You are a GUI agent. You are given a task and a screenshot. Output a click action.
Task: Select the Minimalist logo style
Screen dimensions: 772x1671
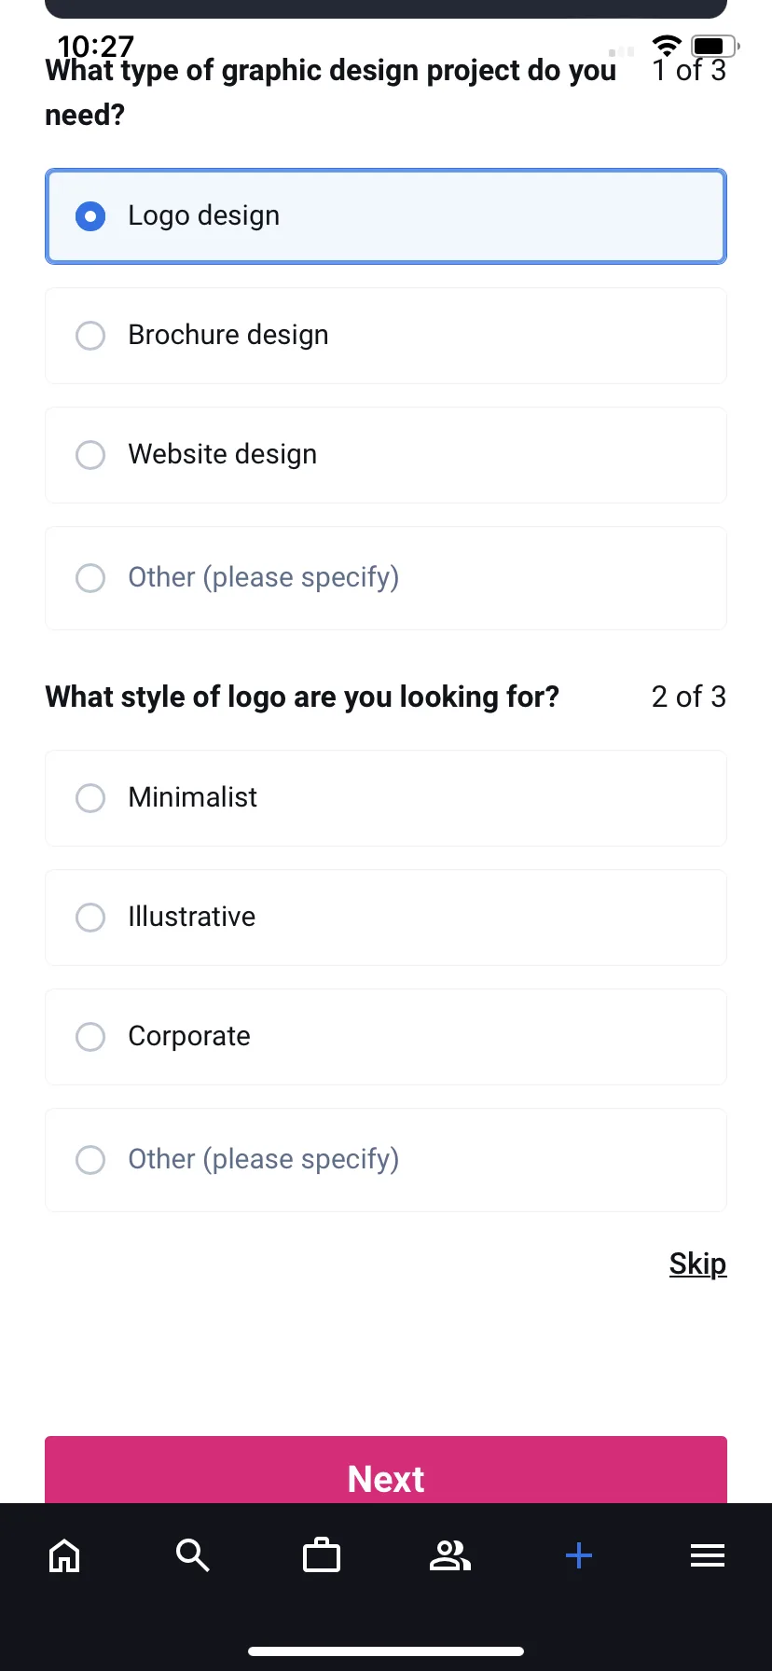(x=386, y=798)
